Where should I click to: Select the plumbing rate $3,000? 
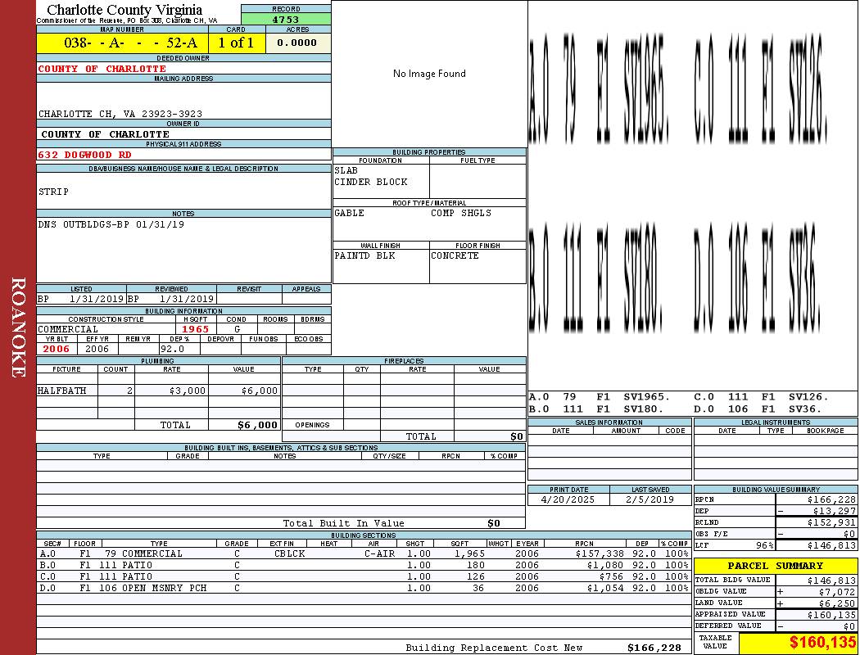[187, 391]
